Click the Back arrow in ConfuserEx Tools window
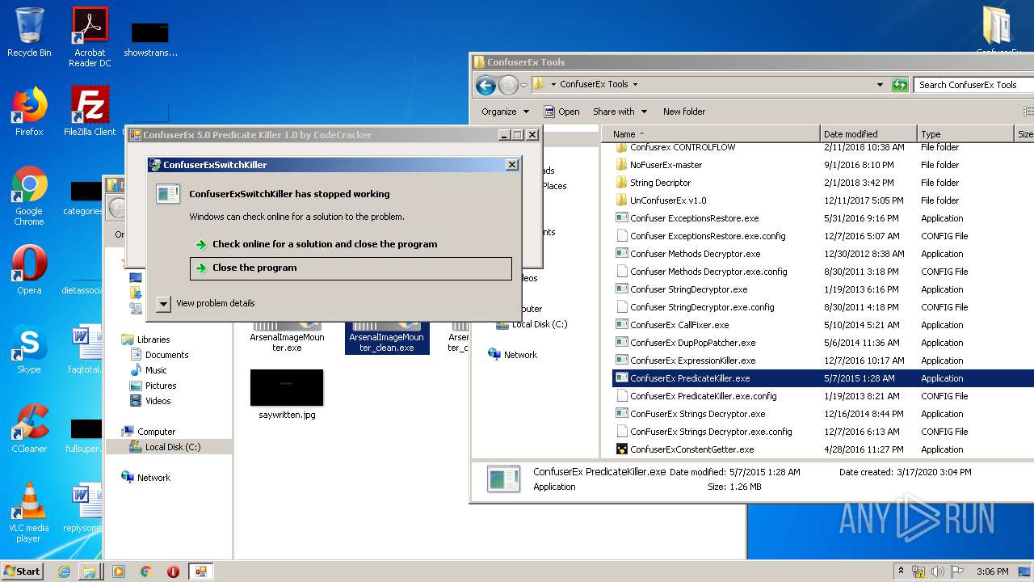Screen dimensions: 1034x582 485,84
